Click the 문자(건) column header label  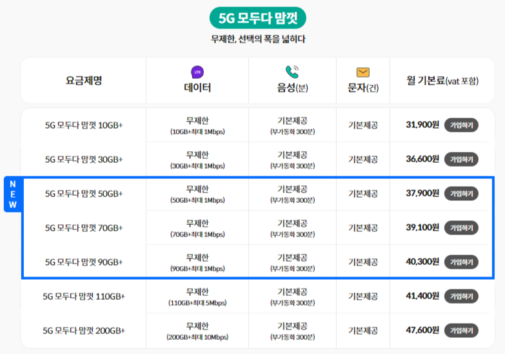tap(363, 87)
